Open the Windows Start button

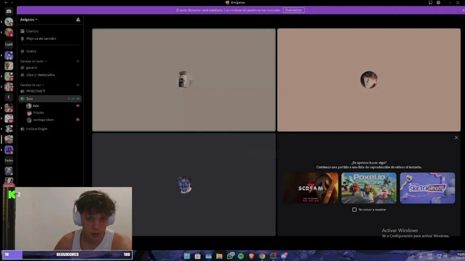(187, 256)
